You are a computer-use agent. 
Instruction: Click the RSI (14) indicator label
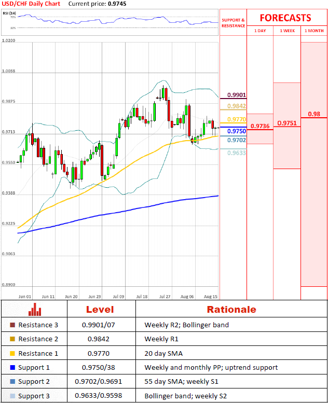[x=9, y=13]
